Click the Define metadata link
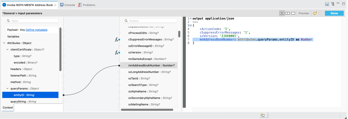The width and height of the screenshot is (348, 119). (x=36, y=30)
